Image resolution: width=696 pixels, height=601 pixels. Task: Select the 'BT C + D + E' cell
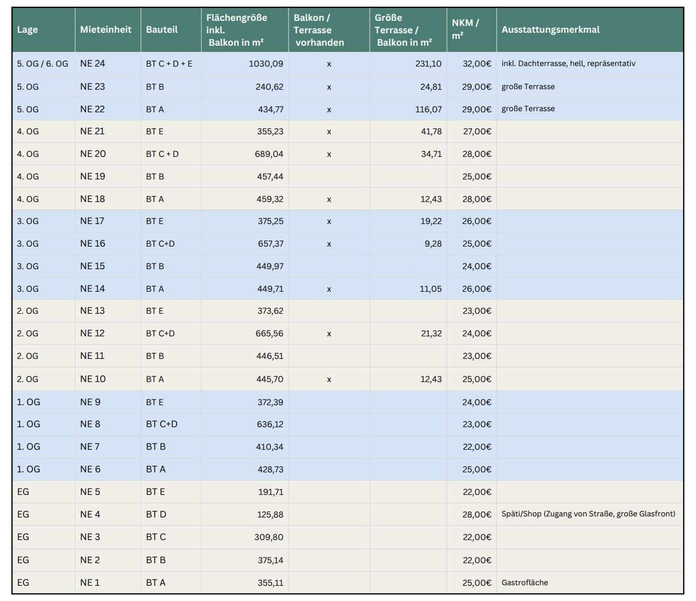(x=169, y=64)
